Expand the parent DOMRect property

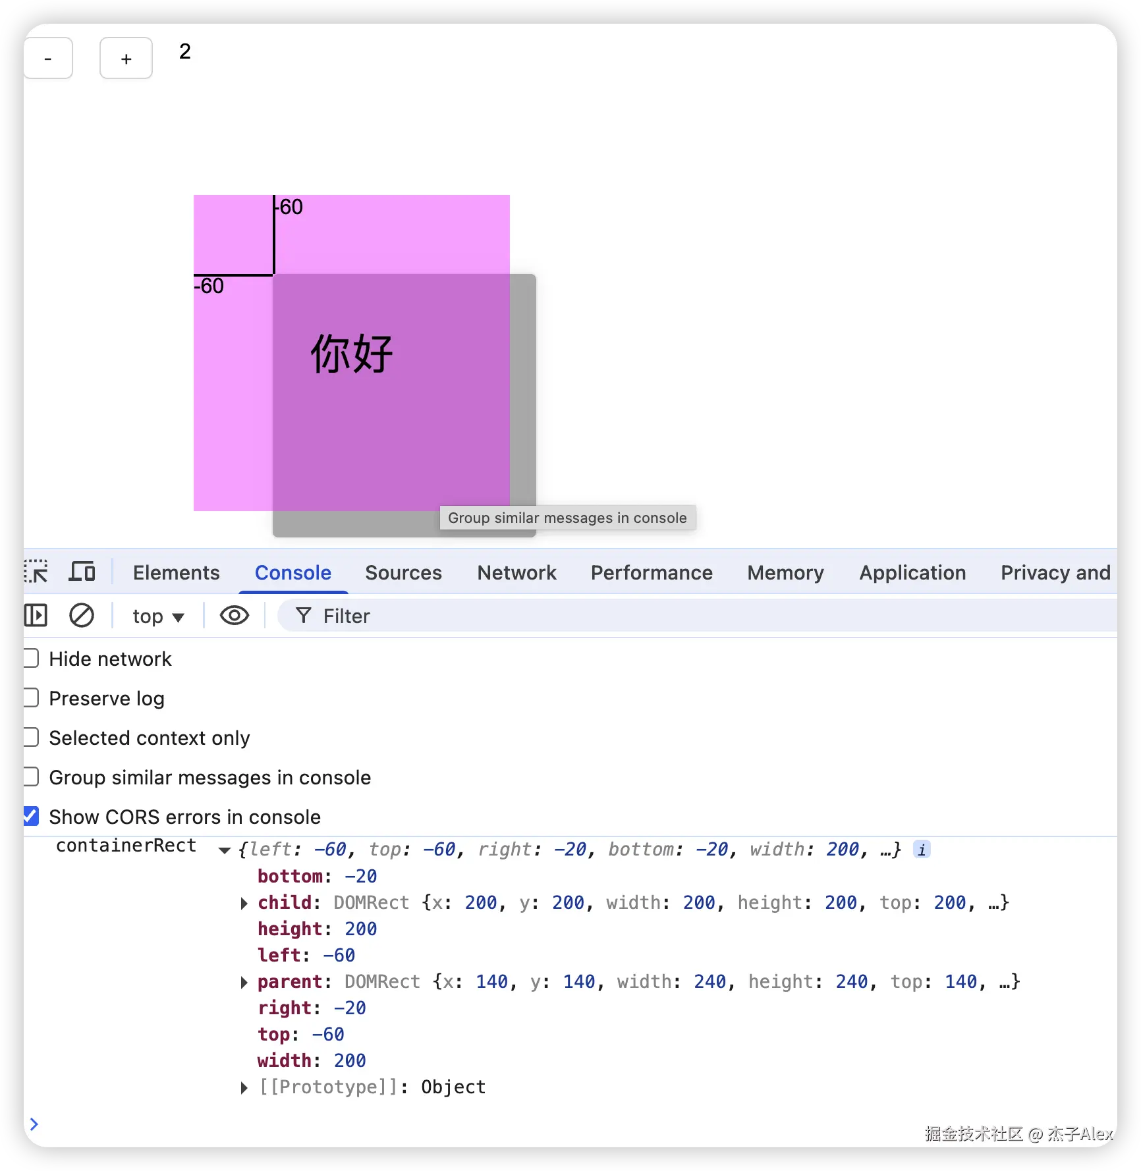pos(244,982)
